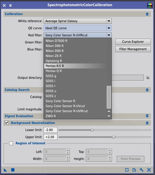Viewport: 155px width, 175px height.
Task: Click the Reset crossed-arrows icon
Action: [149, 170]
